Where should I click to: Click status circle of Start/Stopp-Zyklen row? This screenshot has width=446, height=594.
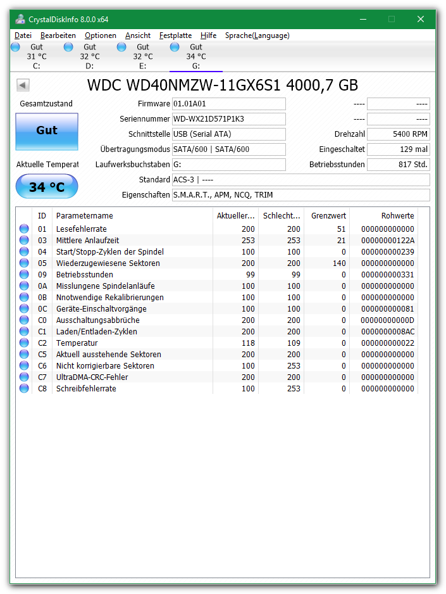point(24,251)
